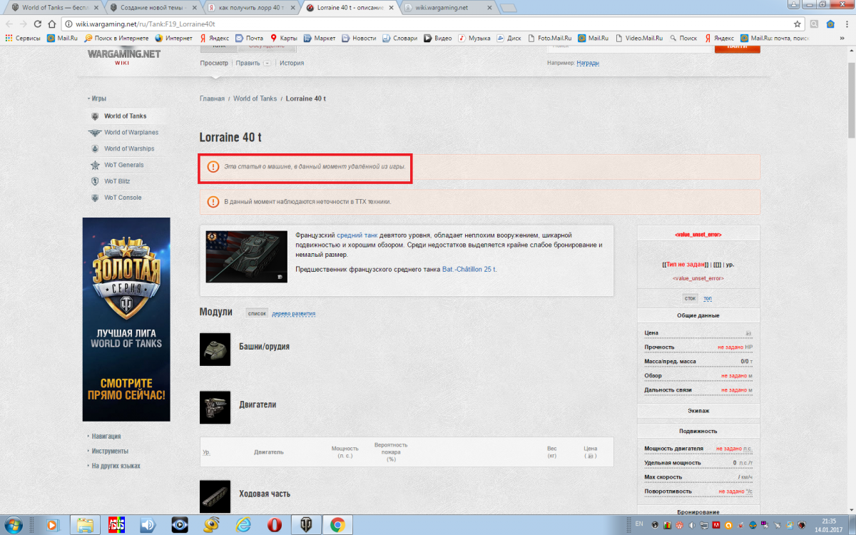Open a new browser tab
This screenshot has height=535, width=856.
[x=509, y=8]
